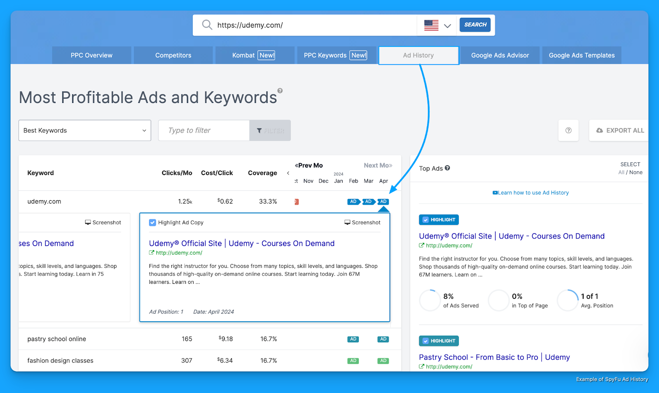Expand the Best Keywords dropdown
Screen dimensions: 659x393
(x=85, y=131)
